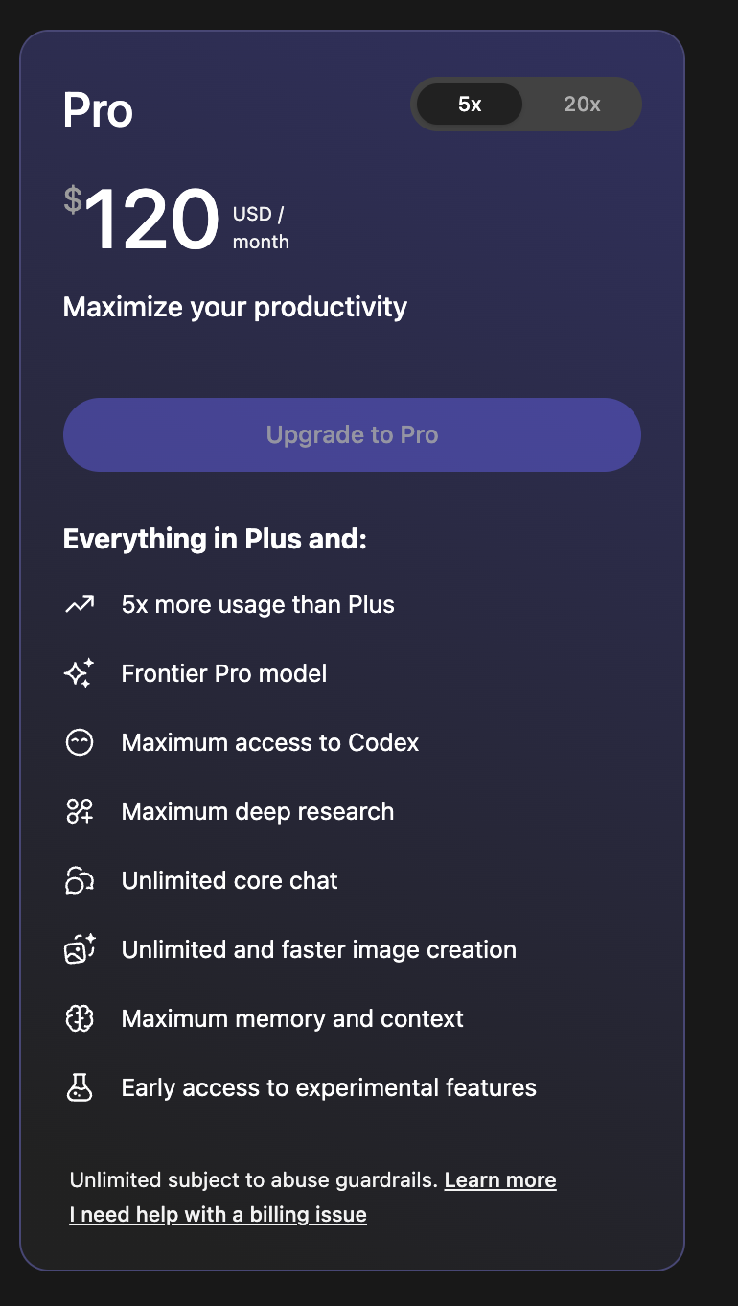Click the chat bubbles icon for core chat
738x1306 pixels.
coord(80,880)
